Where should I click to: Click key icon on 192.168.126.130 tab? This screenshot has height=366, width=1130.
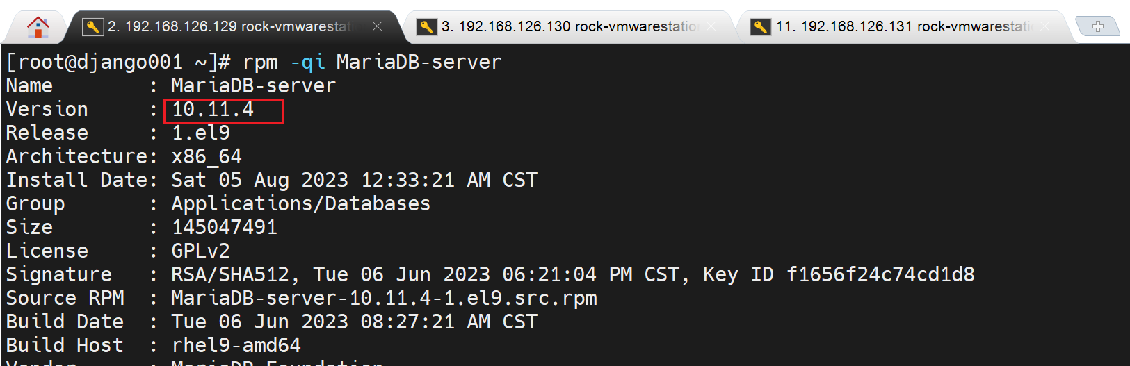tap(426, 27)
